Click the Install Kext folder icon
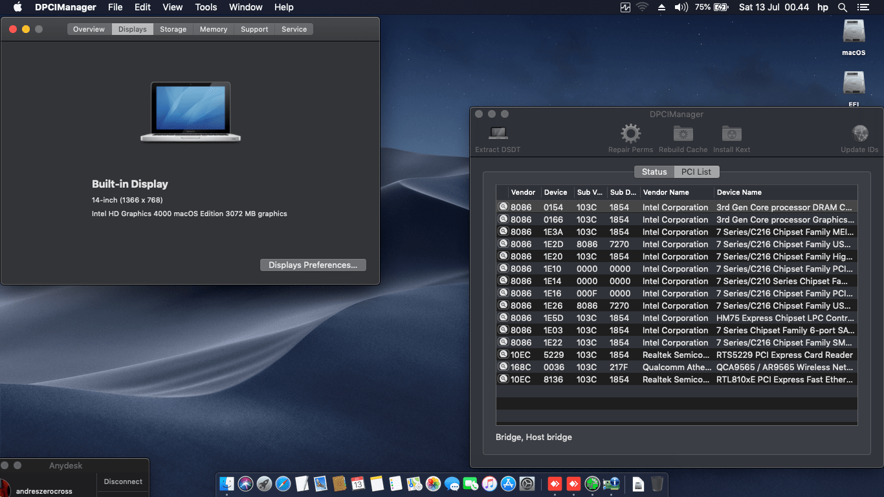Image resolution: width=884 pixels, height=497 pixels. pos(732,134)
